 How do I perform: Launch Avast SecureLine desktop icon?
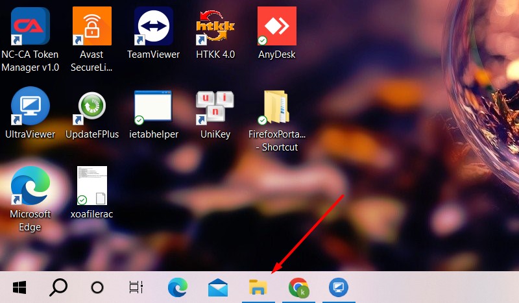pos(92,26)
